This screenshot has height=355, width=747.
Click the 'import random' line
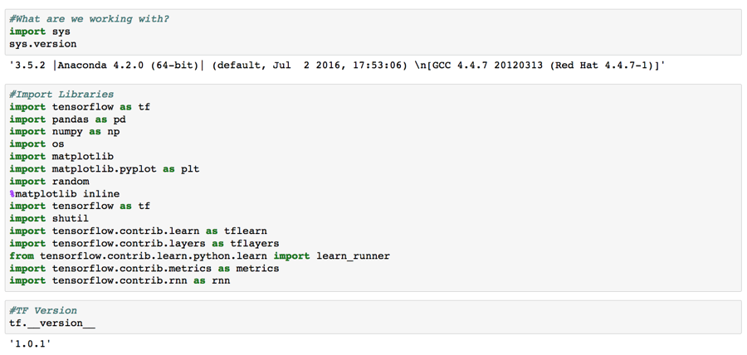point(49,182)
